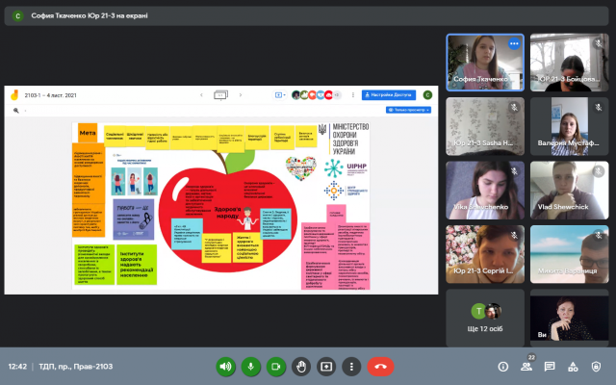Click 'Інститути здоров'я надають рекомендації' green note
This screenshot has width=616, height=385.
137,265
